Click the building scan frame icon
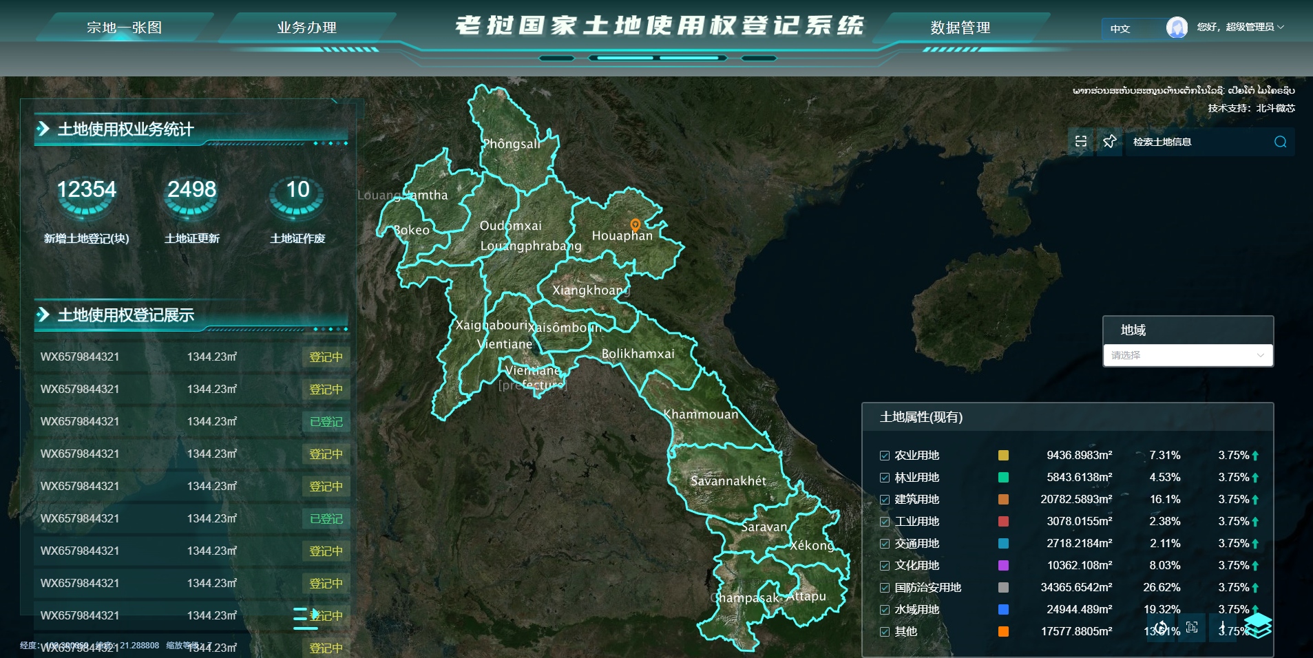1313x658 pixels. [1192, 628]
